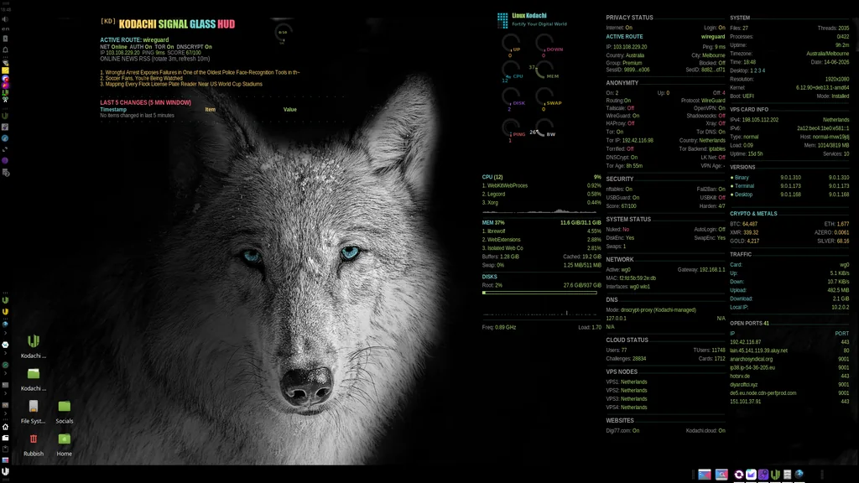Open the window-search icon in bottom taskbar
Image resolution: width=859 pixels, height=483 pixels.
click(722, 475)
